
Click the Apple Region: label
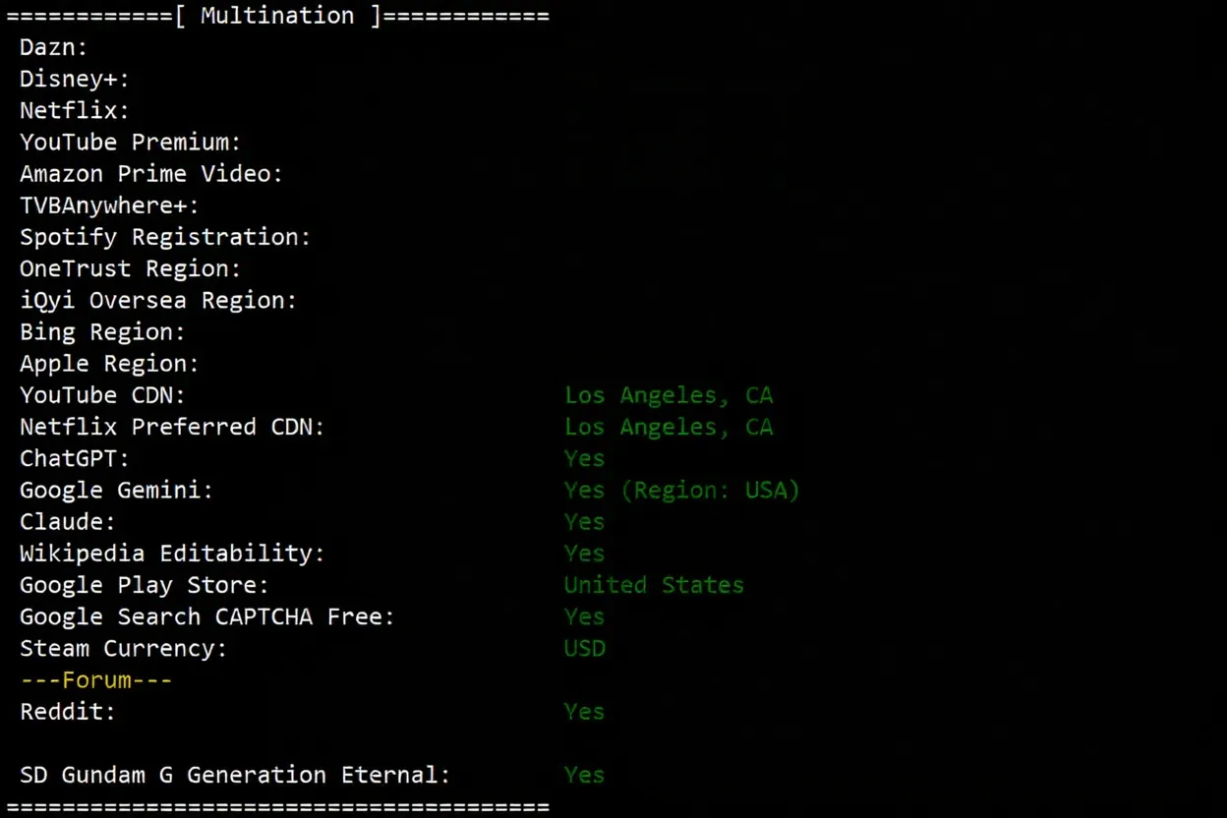pos(109,364)
